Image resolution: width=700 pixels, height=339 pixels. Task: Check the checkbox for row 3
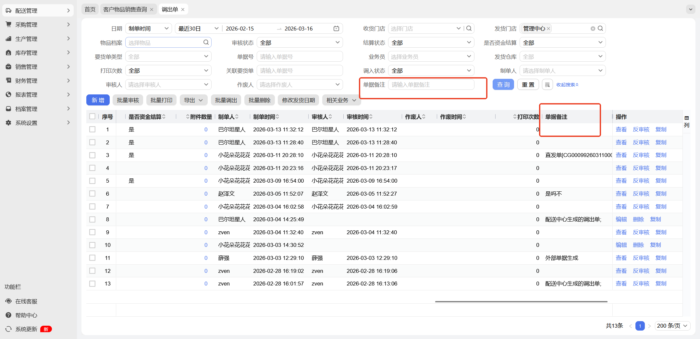point(92,155)
